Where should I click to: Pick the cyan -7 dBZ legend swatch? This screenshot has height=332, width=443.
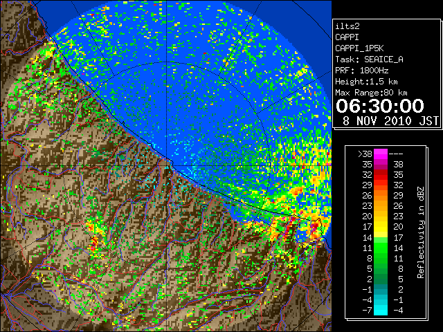click(381, 311)
